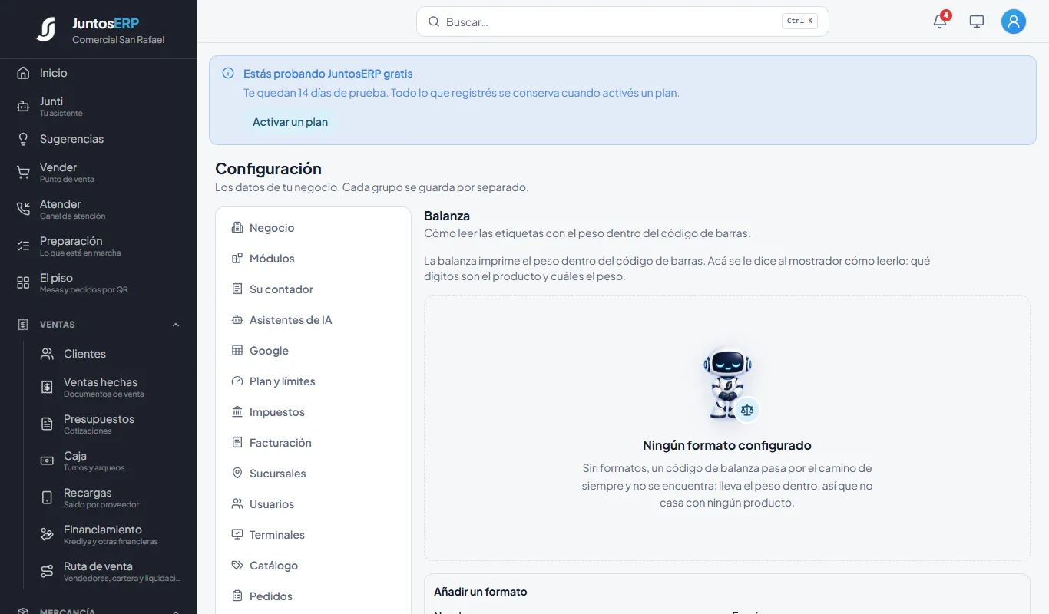The height and width of the screenshot is (614, 1049).
Task: Open the Terminales settings group
Action: (313, 535)
